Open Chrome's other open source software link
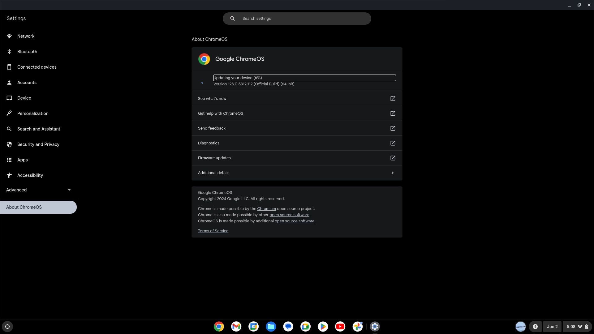The image size is (594, 334). coord(289,215)
